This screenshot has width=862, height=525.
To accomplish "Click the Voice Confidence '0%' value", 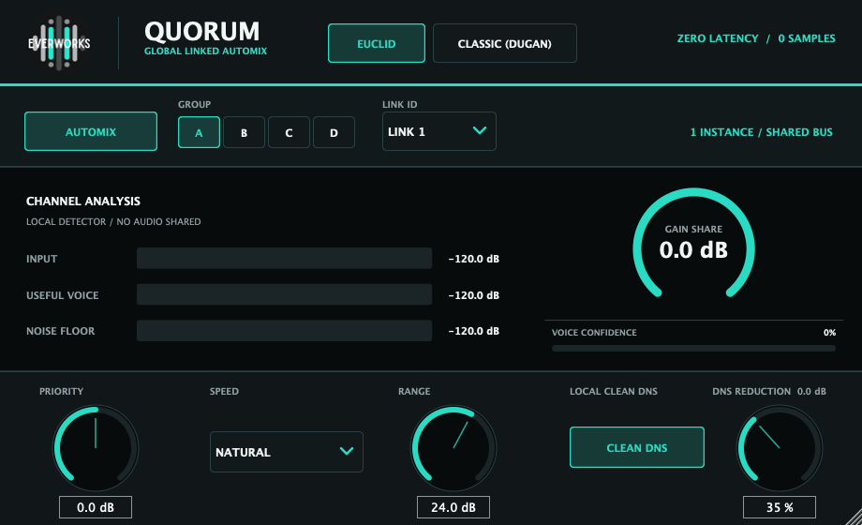I will coord(829,333).
